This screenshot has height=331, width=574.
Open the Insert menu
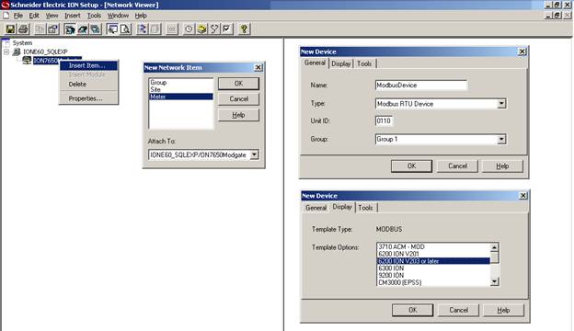[72, 16]
